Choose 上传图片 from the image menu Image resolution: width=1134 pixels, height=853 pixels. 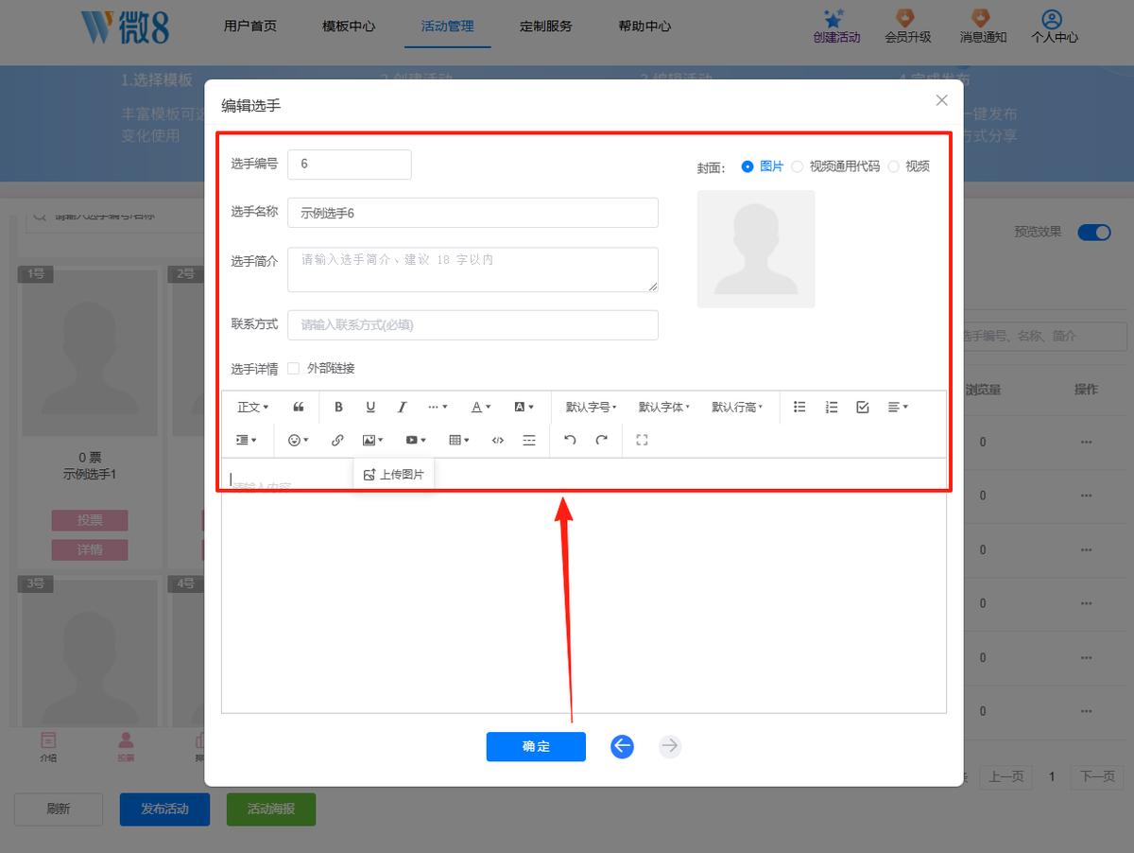[394, 475]
